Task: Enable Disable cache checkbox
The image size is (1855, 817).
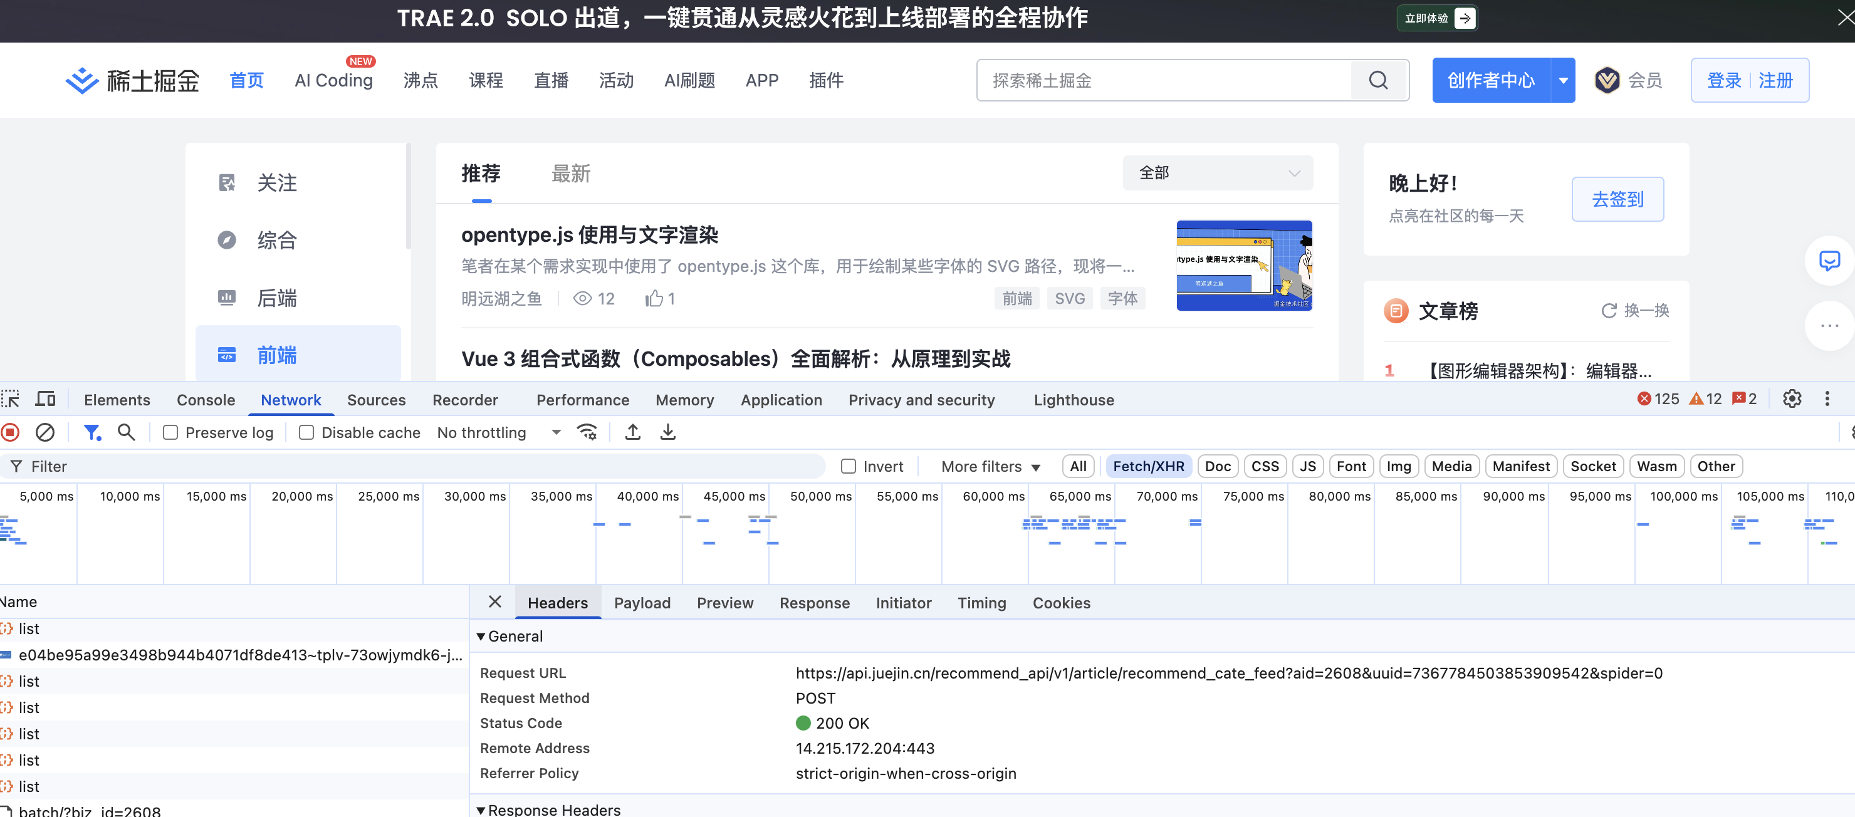Action: coord(307,432)
